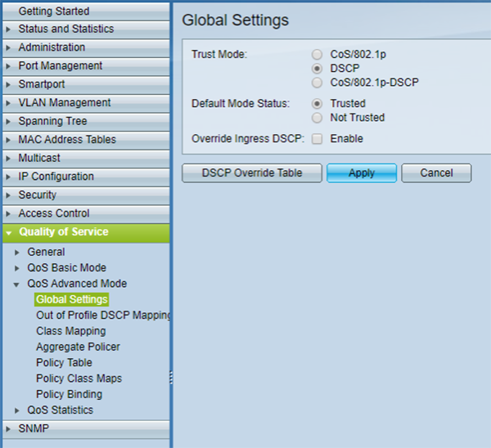Click 'Not Trusted' option label
Image resolution: width=491 pixels, height=448 pixels.
(x=358, y=118)
